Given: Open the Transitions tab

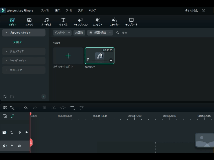Looking at the screenshot, I should [x=80, y=22].
